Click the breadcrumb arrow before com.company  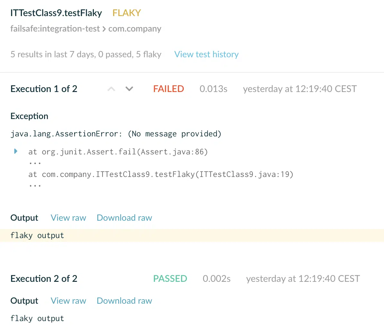(104, 29)
